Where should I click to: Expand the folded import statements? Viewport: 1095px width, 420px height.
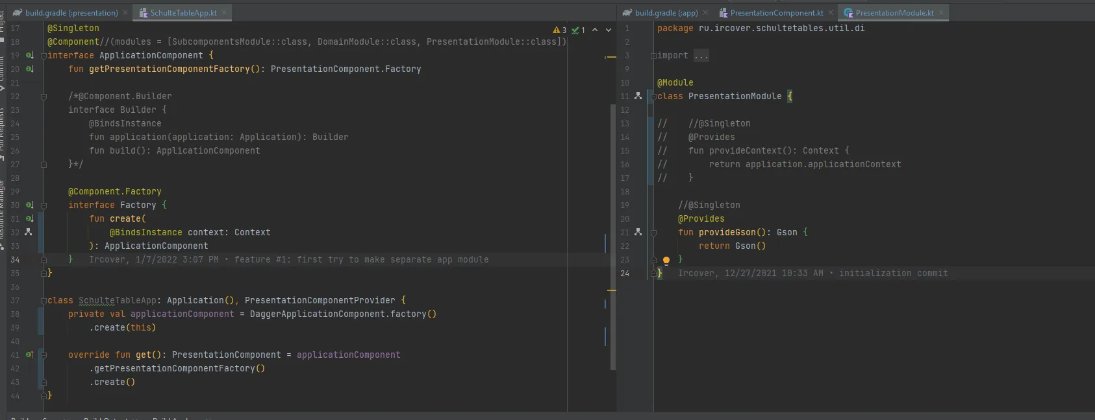[653, 56]
